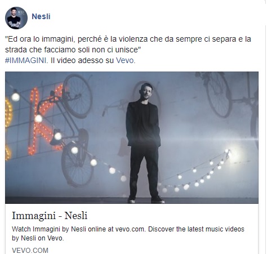The height and width of the screenshot is (254, 267).
Task: Follow the Vevo link in post text
Action: [x=126, y=61]
